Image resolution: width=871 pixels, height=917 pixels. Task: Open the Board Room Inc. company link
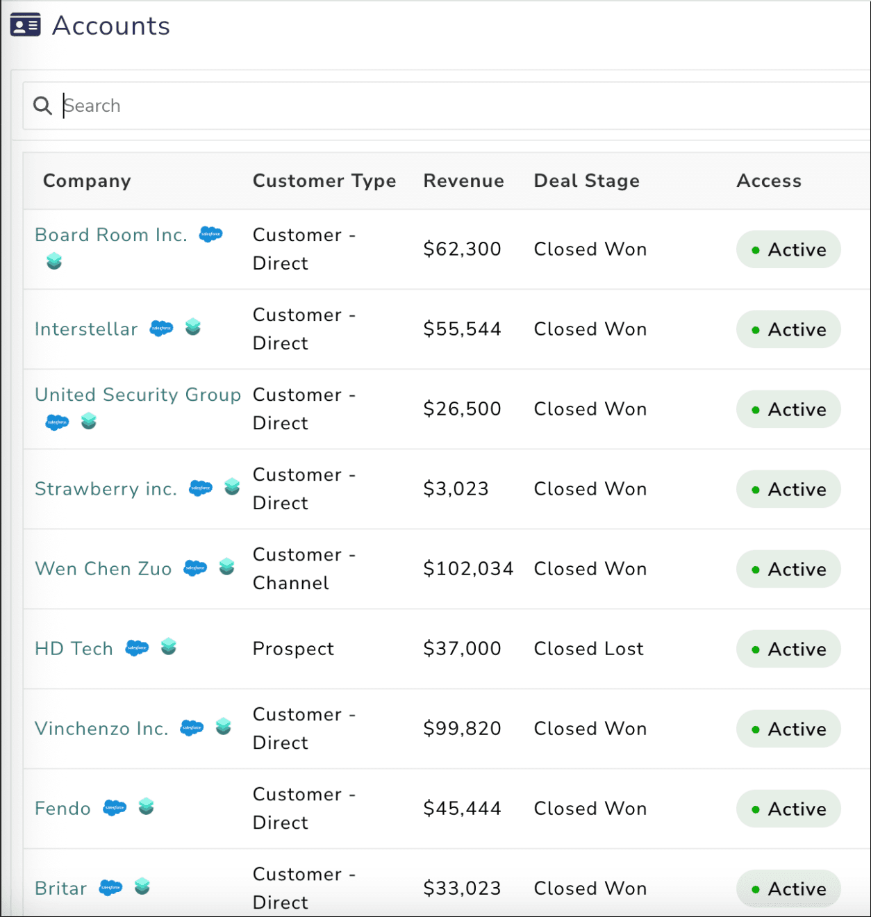pyautogui.click(x=111, y=235)
